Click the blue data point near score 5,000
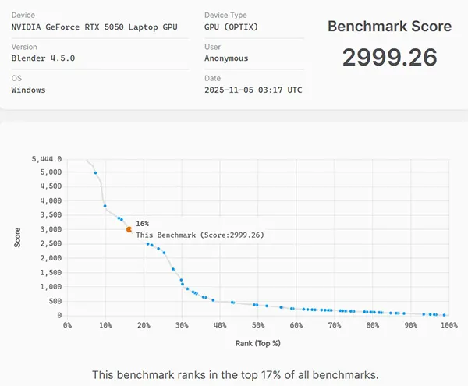This screenshot has width=468, height=386. pyautogui.click(x=95, y=173)
